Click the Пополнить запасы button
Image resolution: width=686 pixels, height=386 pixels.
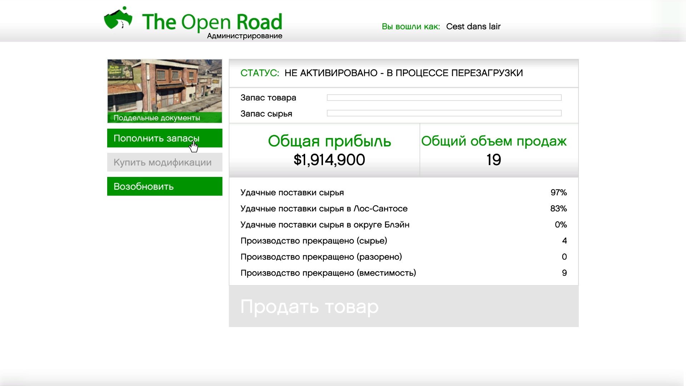point(164,138)
